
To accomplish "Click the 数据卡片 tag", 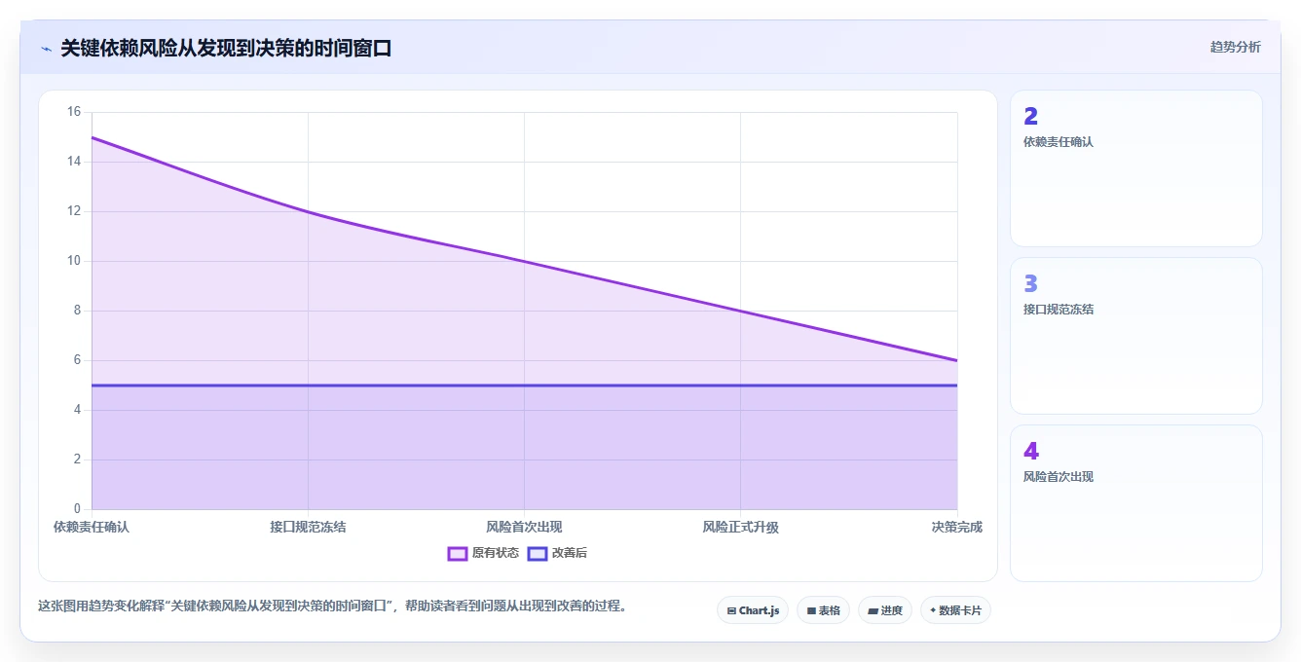I will click(x=955, y=610).
